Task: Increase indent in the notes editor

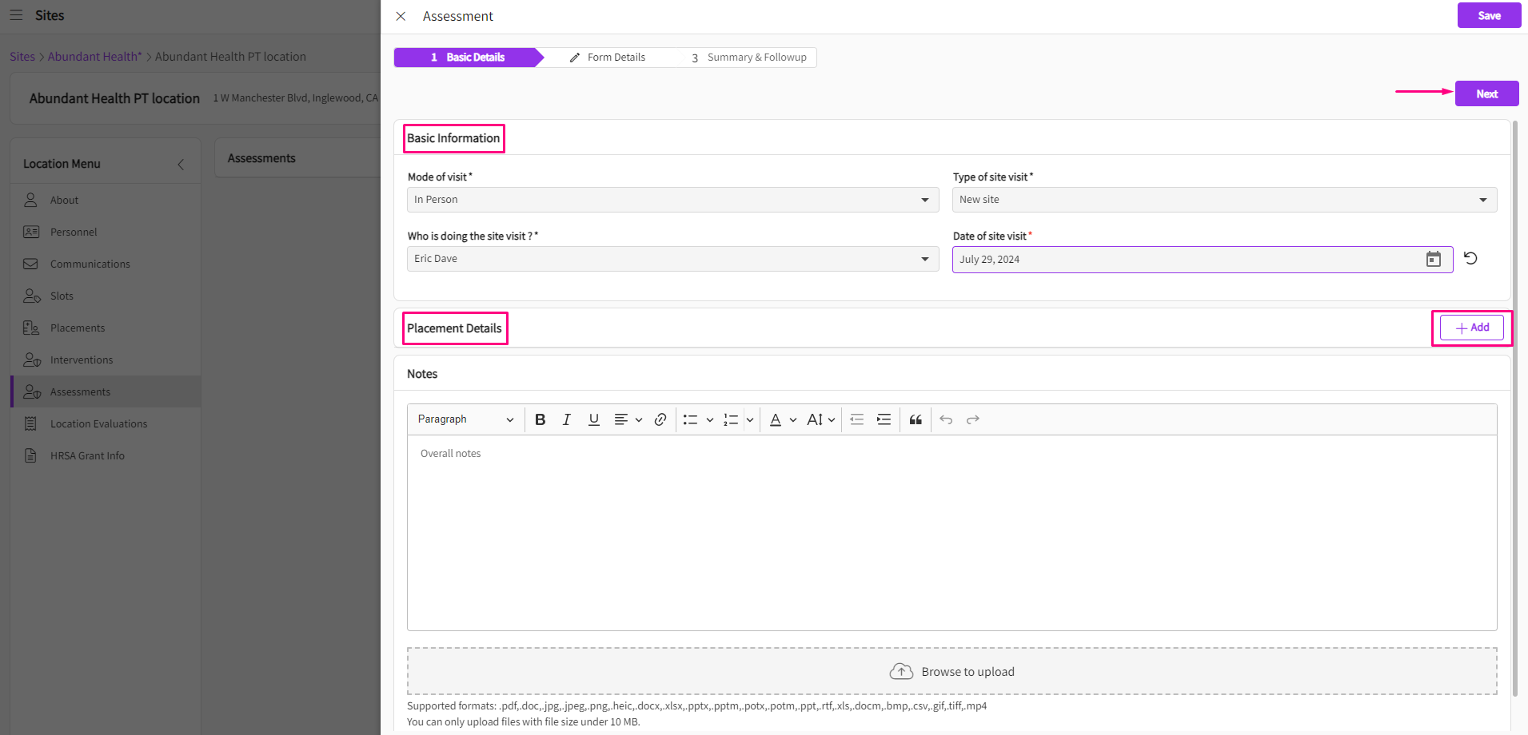Action: click(x=884, y=419)
